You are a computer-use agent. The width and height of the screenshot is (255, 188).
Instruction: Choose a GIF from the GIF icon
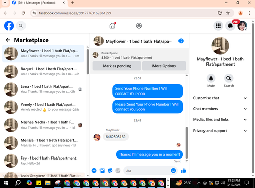118,170
